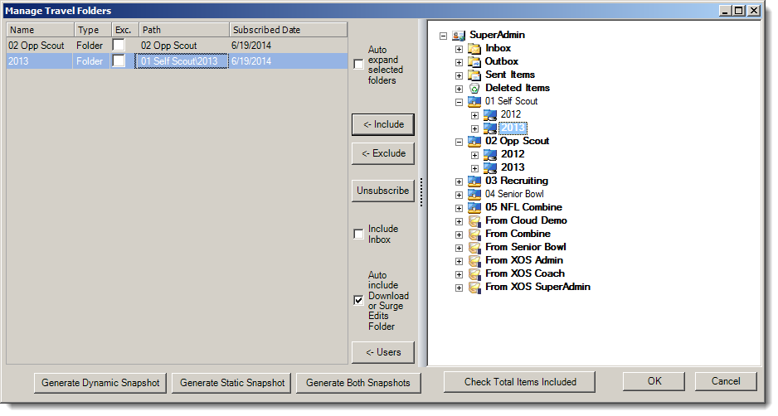Select the 05 NFL Combine tree label
This screenshot has height=416, width=778.
pos(523,207)
